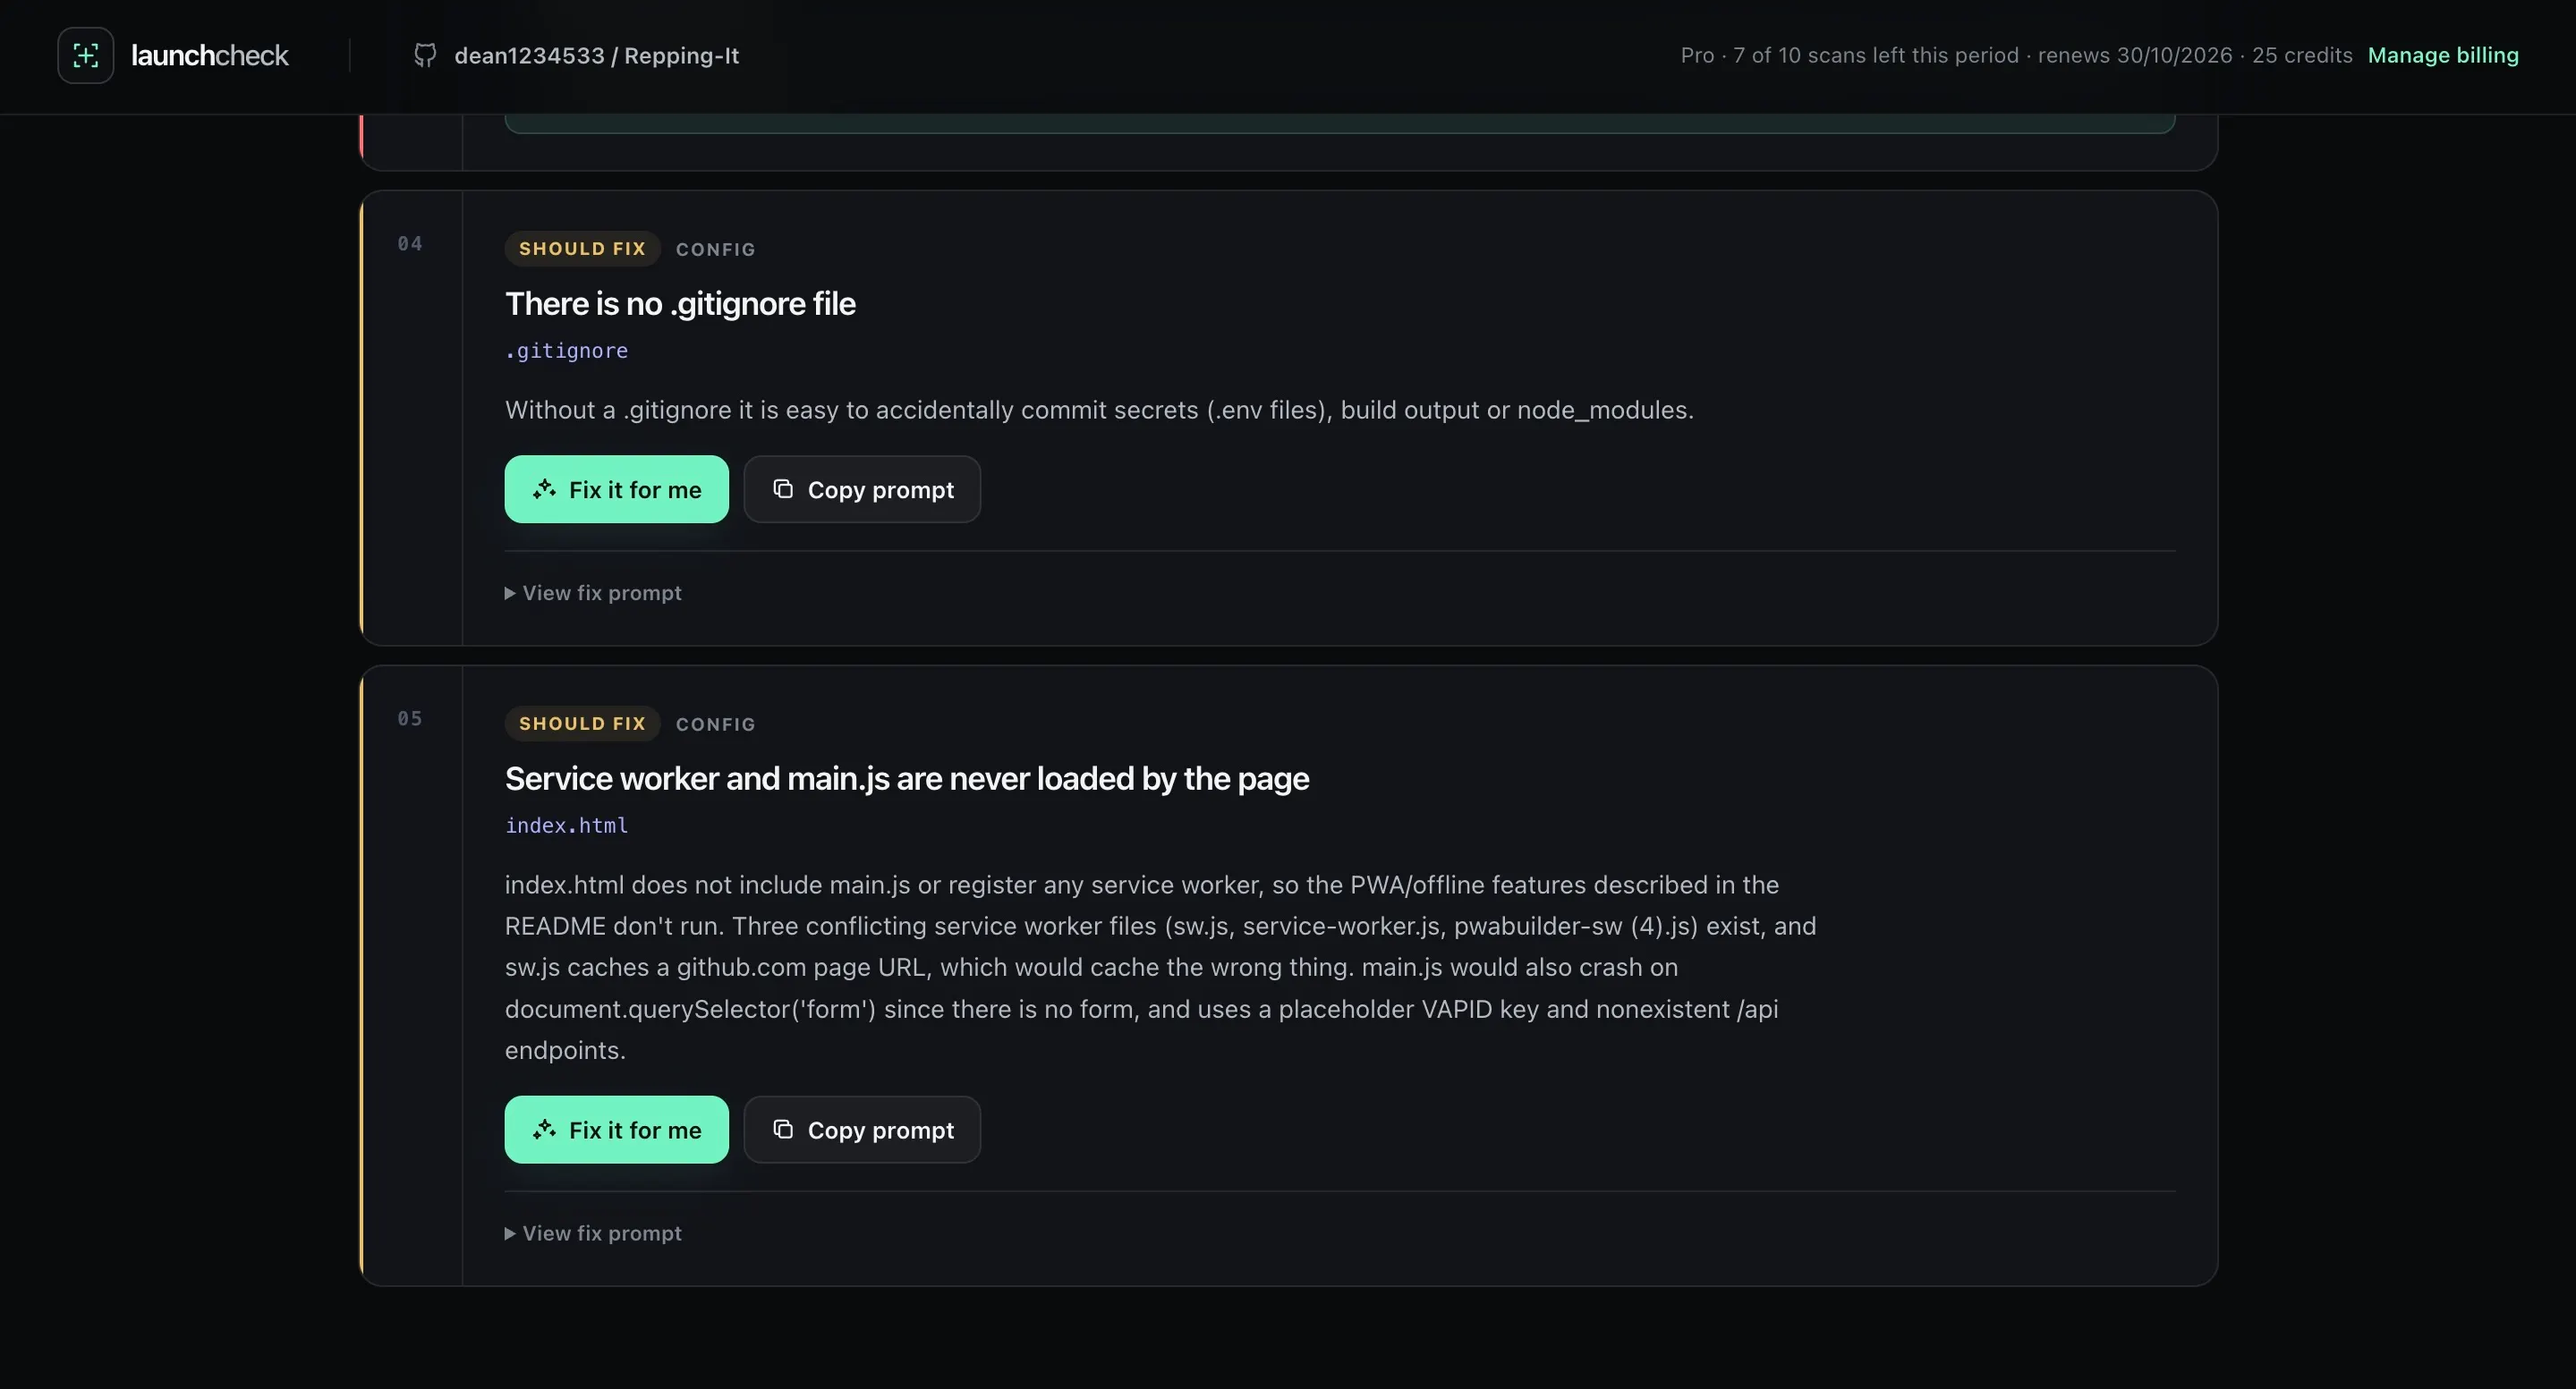This screenshot has height=1389, width=2576.
Task: Click the launchcheck logo icon
Action: (x=86, y=55)
